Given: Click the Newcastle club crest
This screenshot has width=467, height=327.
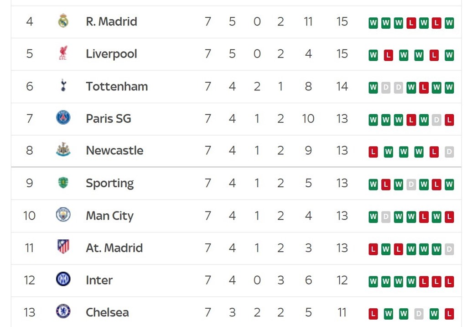Looking at the screenshot, I should coord(63,150).
